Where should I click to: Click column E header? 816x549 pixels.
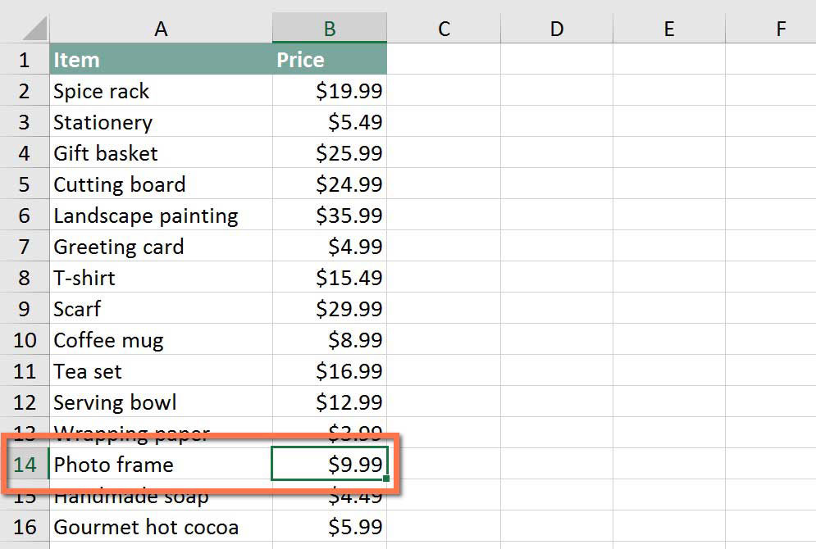click(x=668, y=28)
